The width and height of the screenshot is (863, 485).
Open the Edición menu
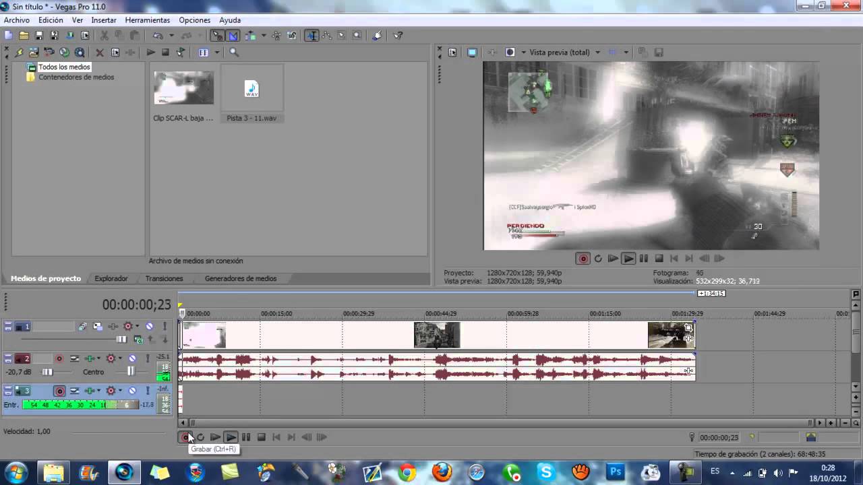click(x=51, y=20)
